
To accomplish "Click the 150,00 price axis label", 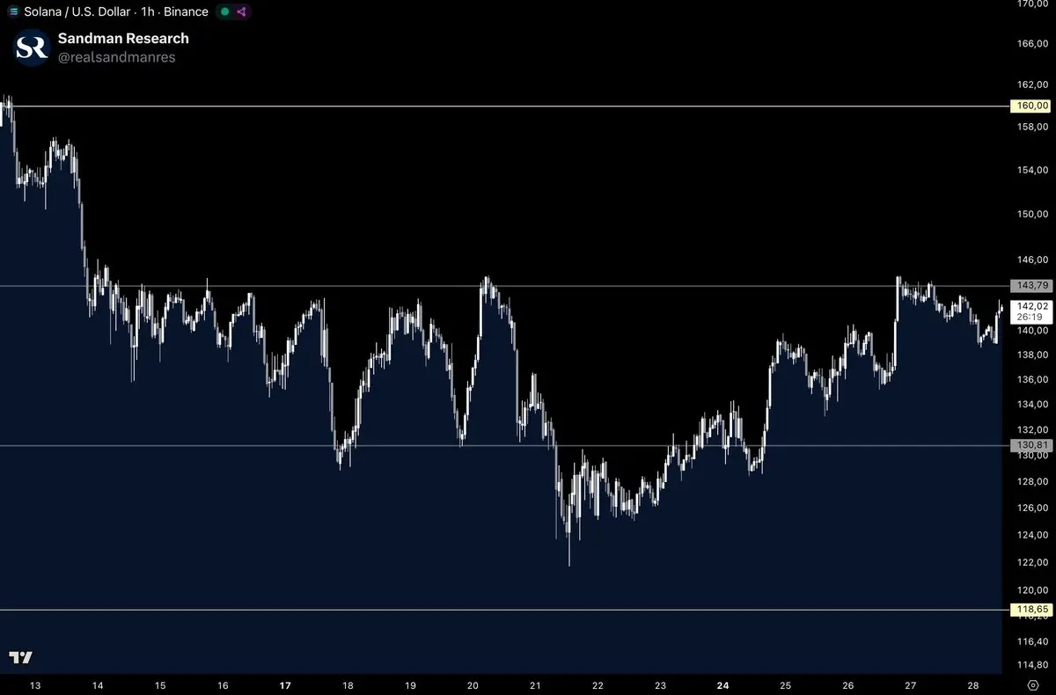I will click(x=1031, y=214).
